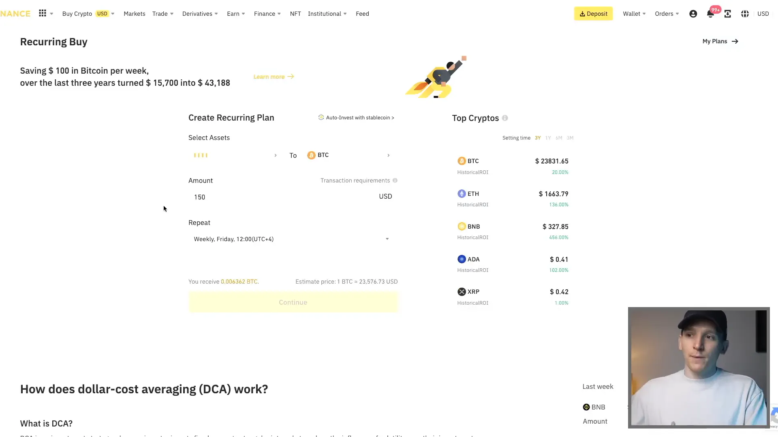Viewport: 778px width, 437px height.
Task: Click the webcam video overlay thumbnail
Action: 699,367
